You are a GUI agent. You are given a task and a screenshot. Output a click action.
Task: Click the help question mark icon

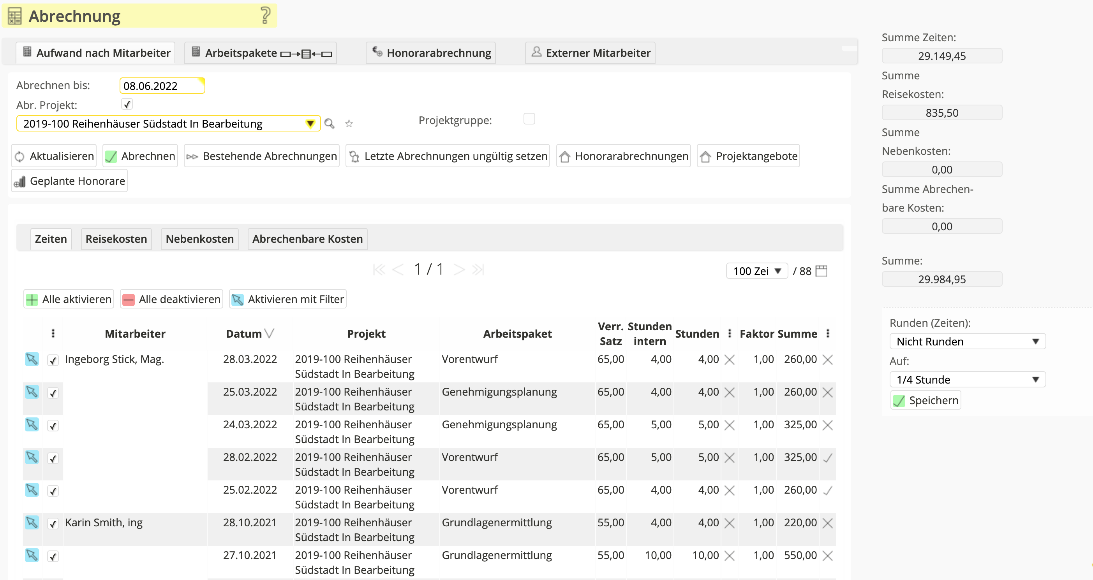coord(265,16)
